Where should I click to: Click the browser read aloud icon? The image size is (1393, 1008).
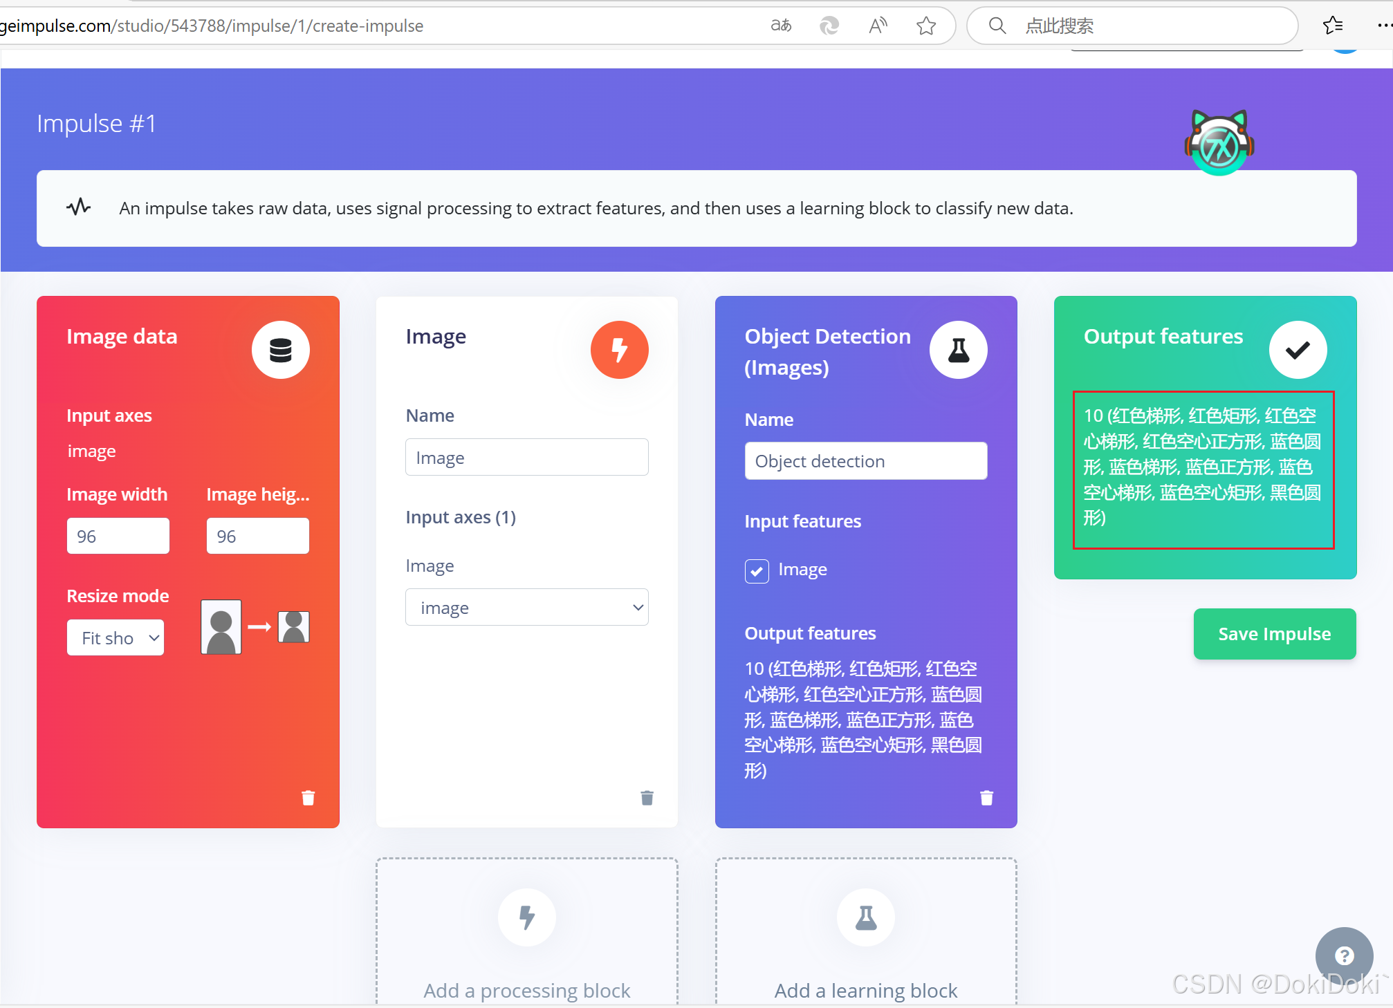click(x=878, y=26)
